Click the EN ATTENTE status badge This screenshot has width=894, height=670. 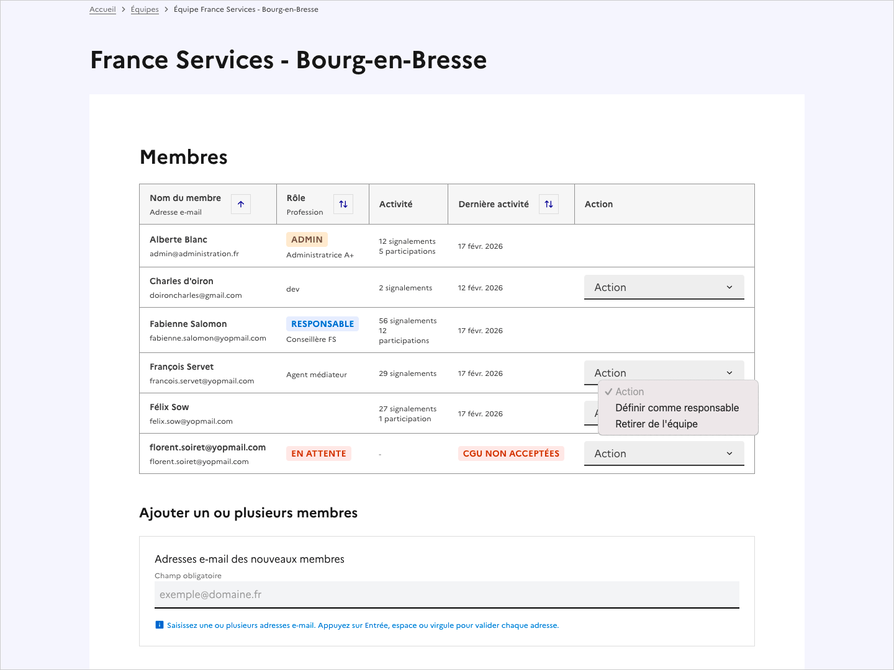318,453
